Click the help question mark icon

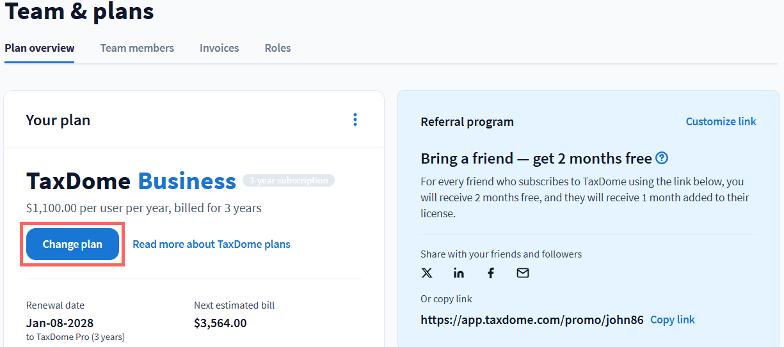coord(662,158)
